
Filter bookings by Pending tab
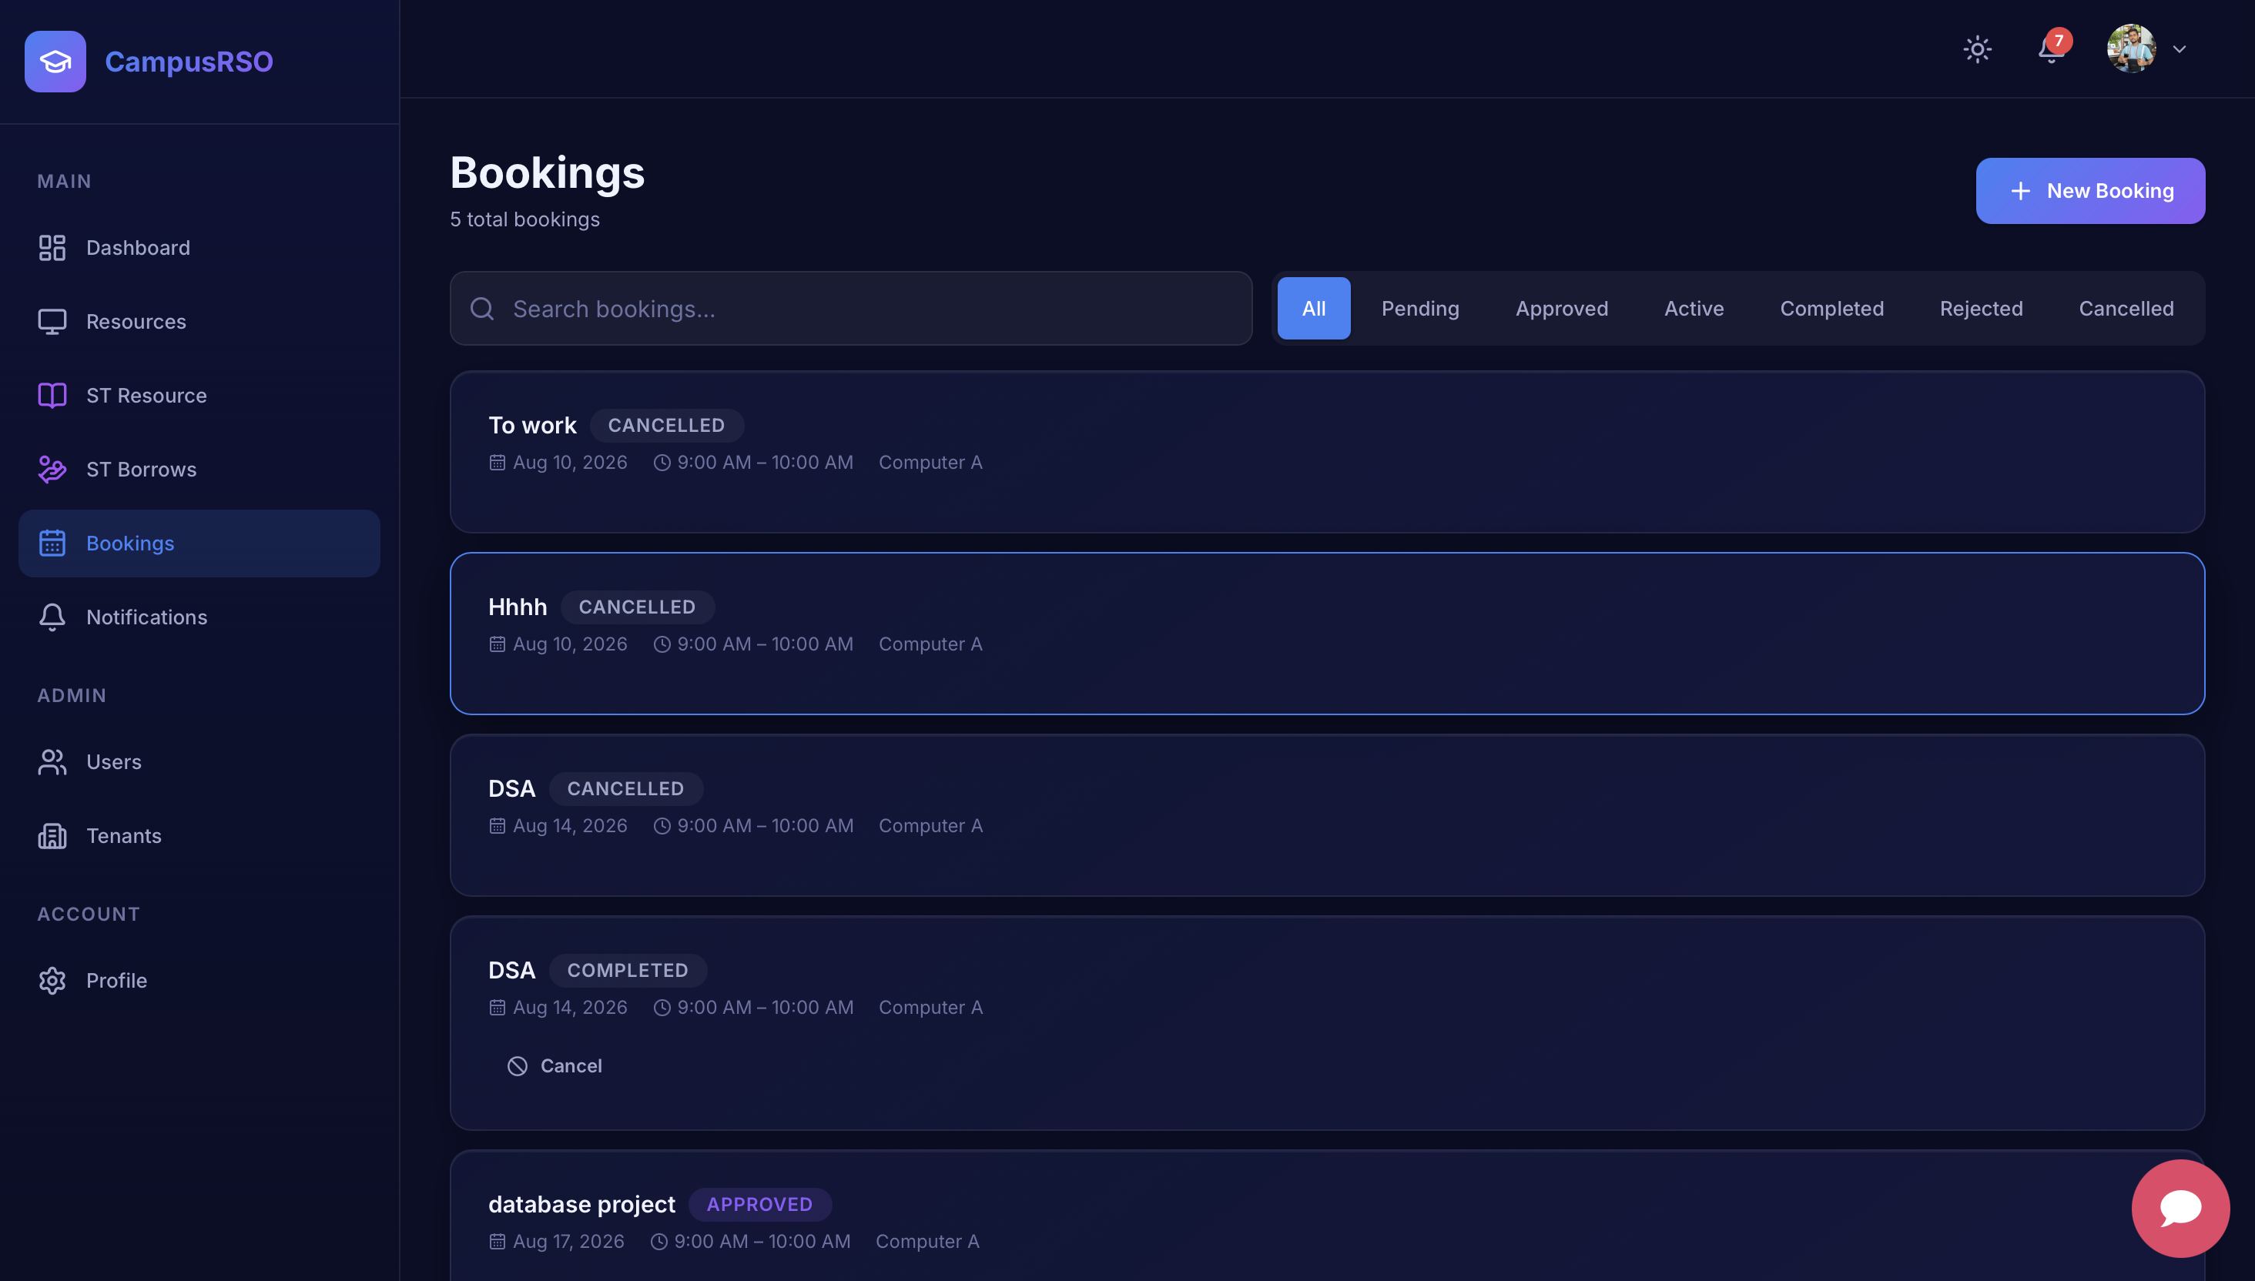click(x=1419, y=308)
